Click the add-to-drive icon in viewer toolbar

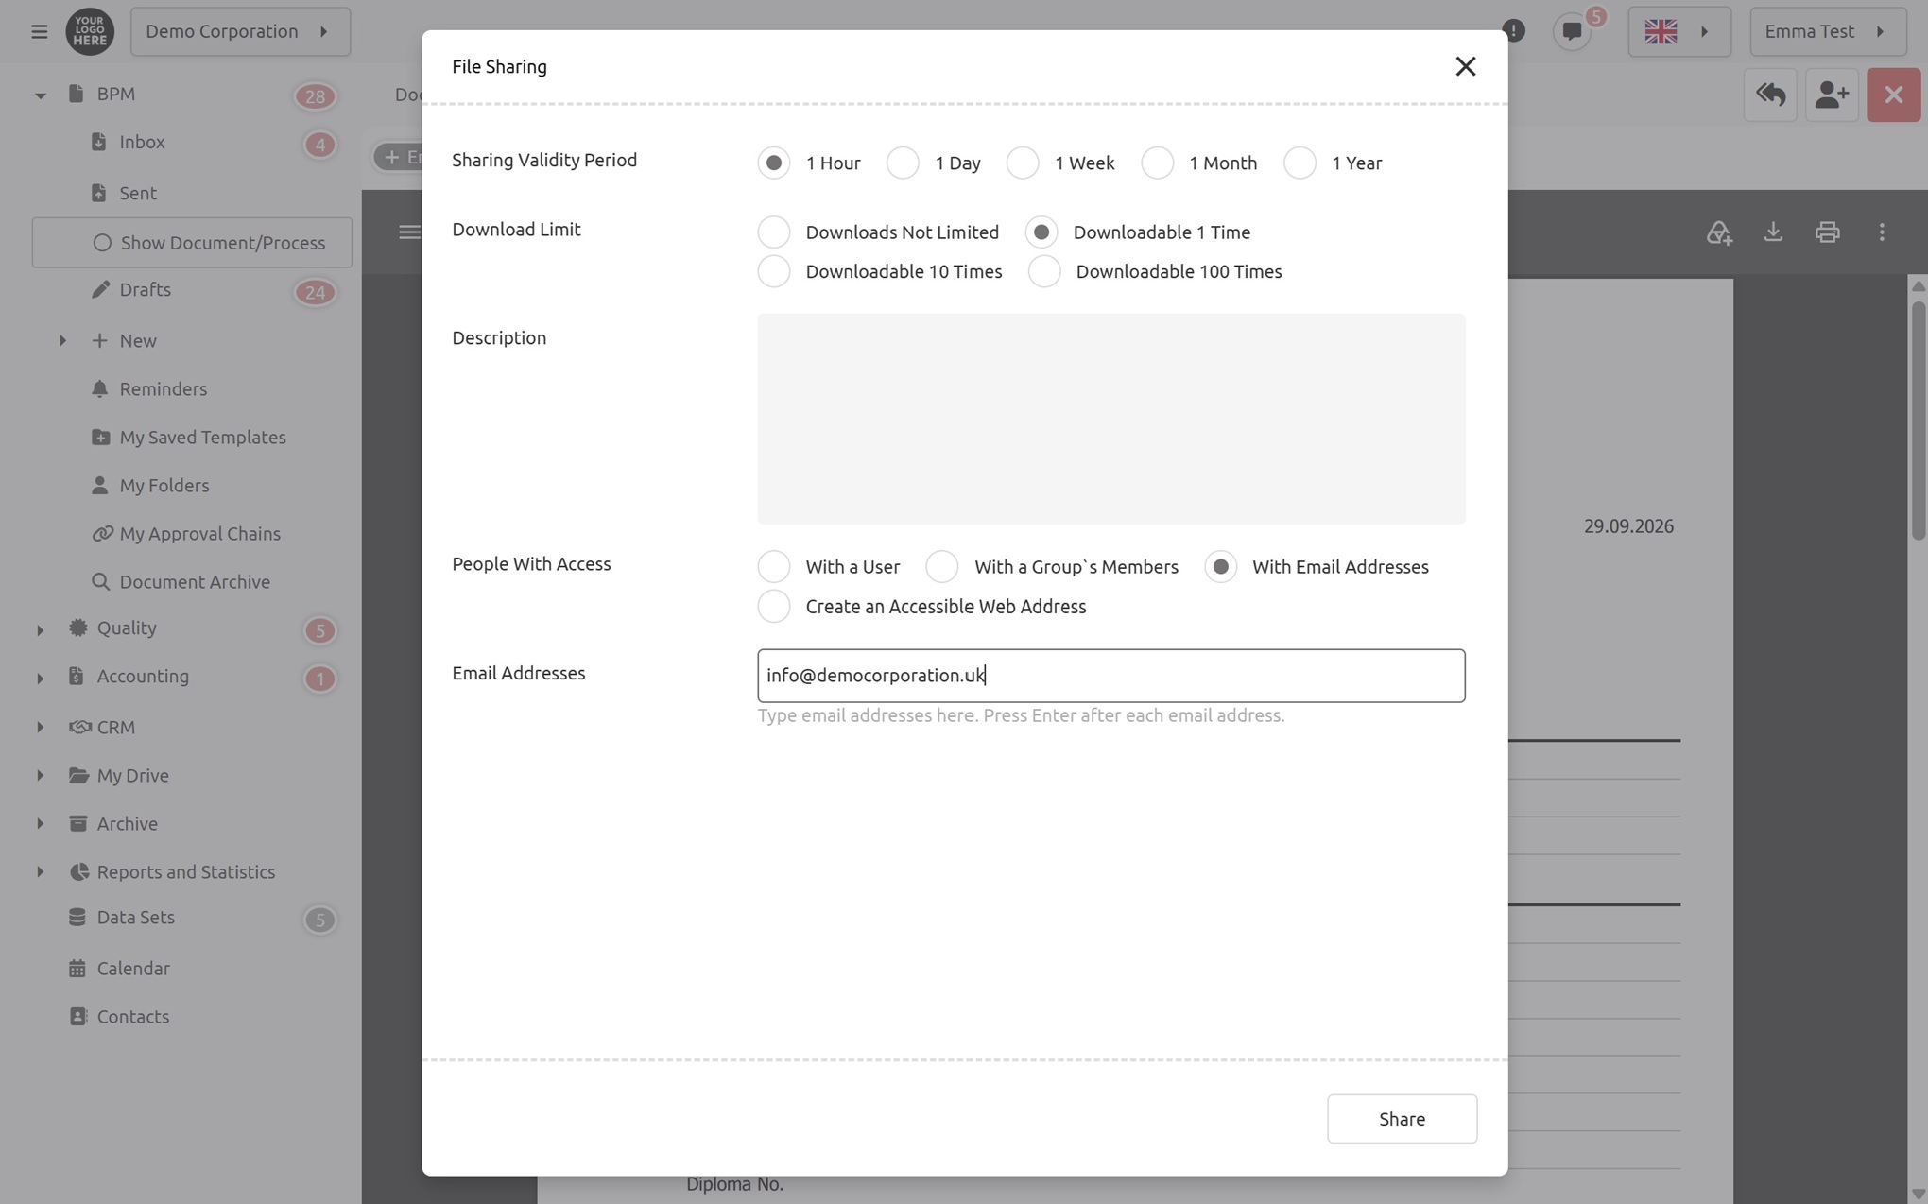click(x=1719, y=232)
